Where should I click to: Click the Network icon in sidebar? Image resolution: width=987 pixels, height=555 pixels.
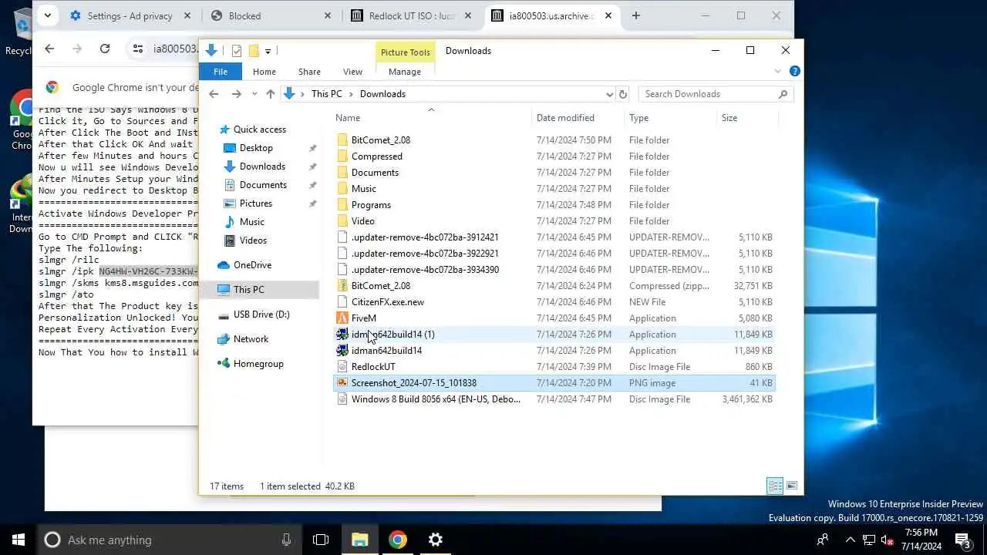(224, 339)
